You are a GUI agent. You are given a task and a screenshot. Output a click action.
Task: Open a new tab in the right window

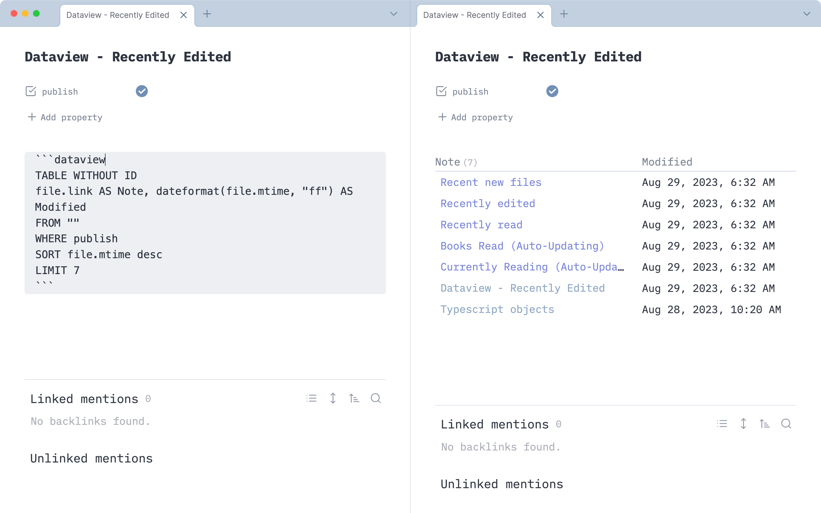[564, 14]
